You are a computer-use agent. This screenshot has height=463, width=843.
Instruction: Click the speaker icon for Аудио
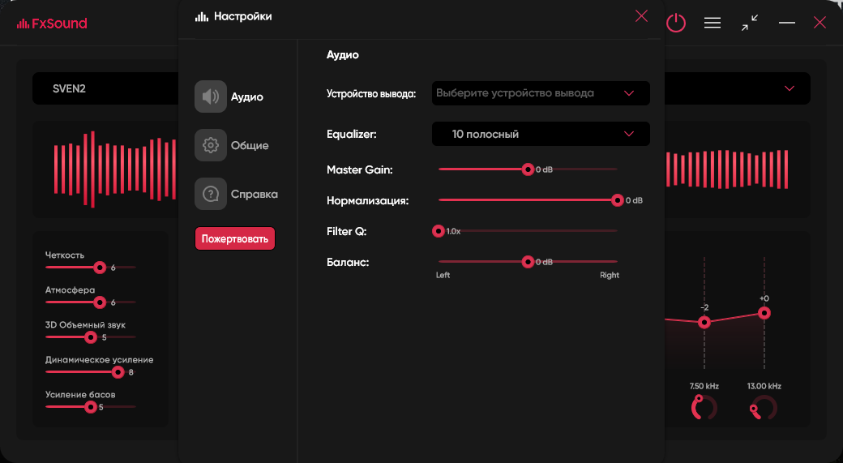pyautogui.click(x=211, y=96)
